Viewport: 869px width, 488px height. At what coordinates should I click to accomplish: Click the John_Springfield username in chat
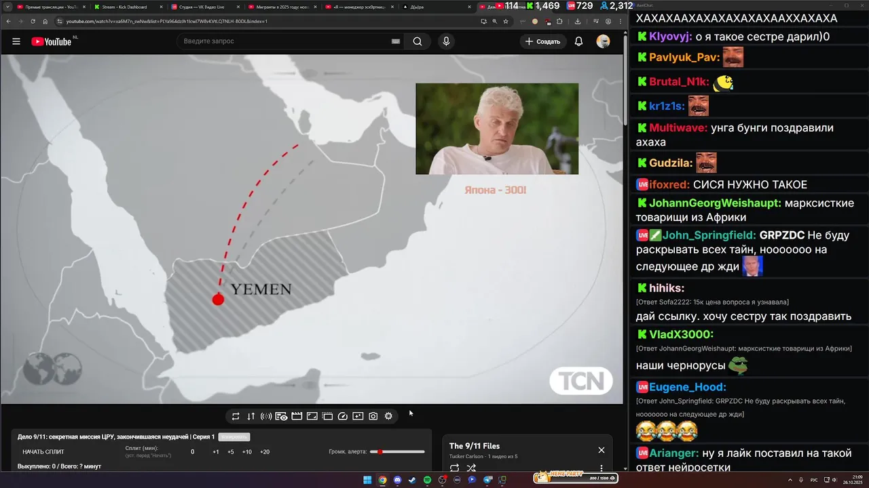click(709, 235)
